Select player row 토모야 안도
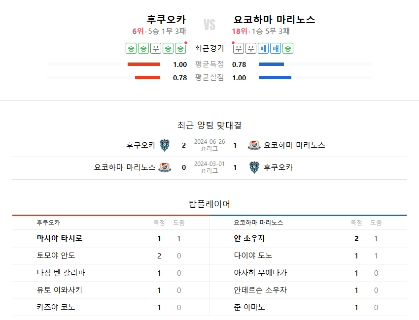419x320 pixels. (56, 256)
